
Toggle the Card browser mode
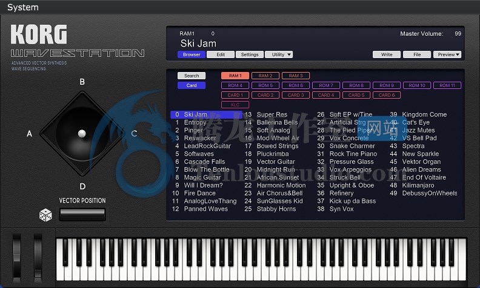[192, 85]
